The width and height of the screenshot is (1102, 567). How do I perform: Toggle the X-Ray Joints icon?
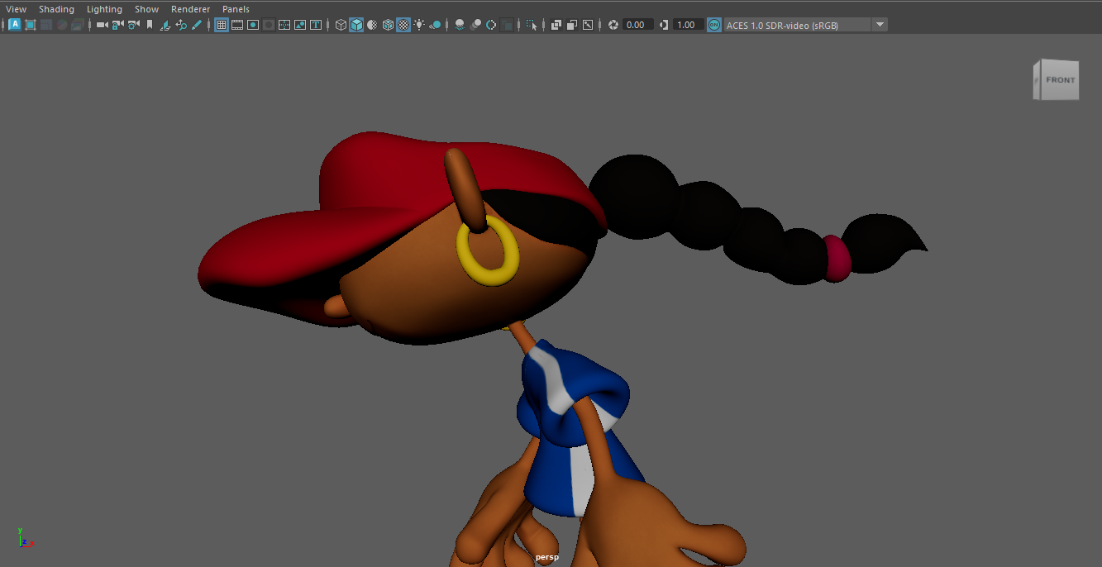(588, 25)
